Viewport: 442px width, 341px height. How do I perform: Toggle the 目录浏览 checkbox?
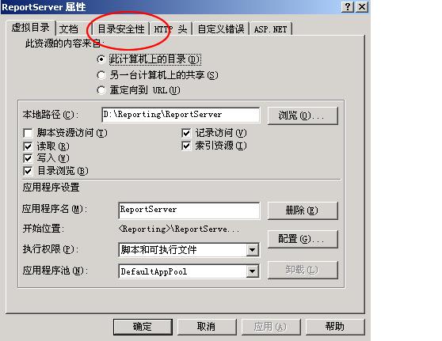pyautogui.click(x=28, y=171)
